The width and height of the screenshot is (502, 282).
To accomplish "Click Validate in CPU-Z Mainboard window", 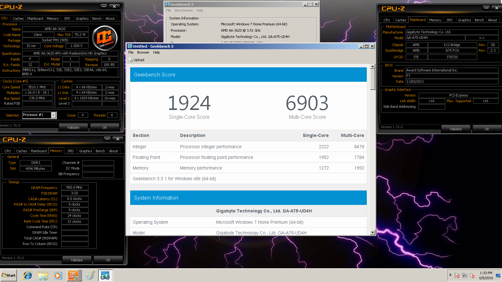I will (456, 129).
